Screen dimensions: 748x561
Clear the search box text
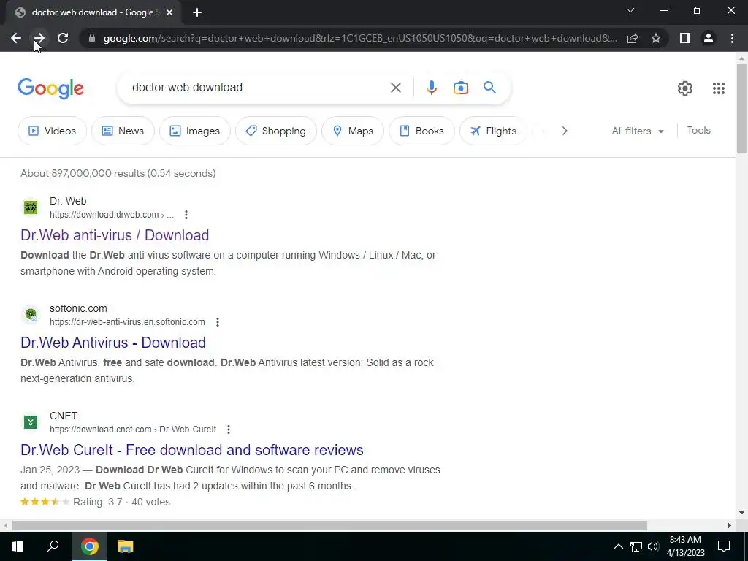point(395,88)
